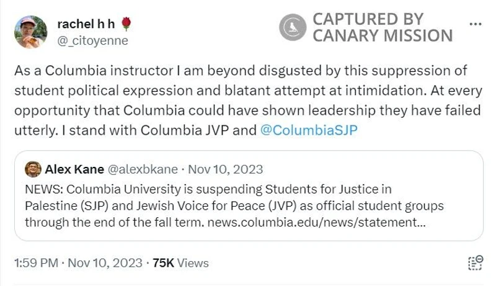This screenshot has height=286, width=496.
Task: Open rachel h h's profile picture
Action: [30, 32]
